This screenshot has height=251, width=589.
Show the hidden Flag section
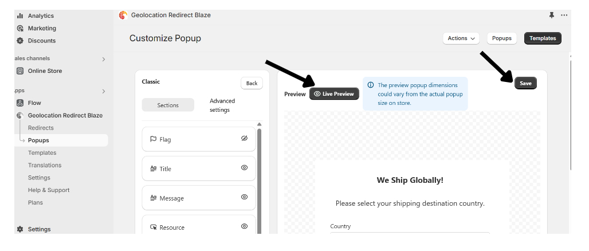click(244, 139)
